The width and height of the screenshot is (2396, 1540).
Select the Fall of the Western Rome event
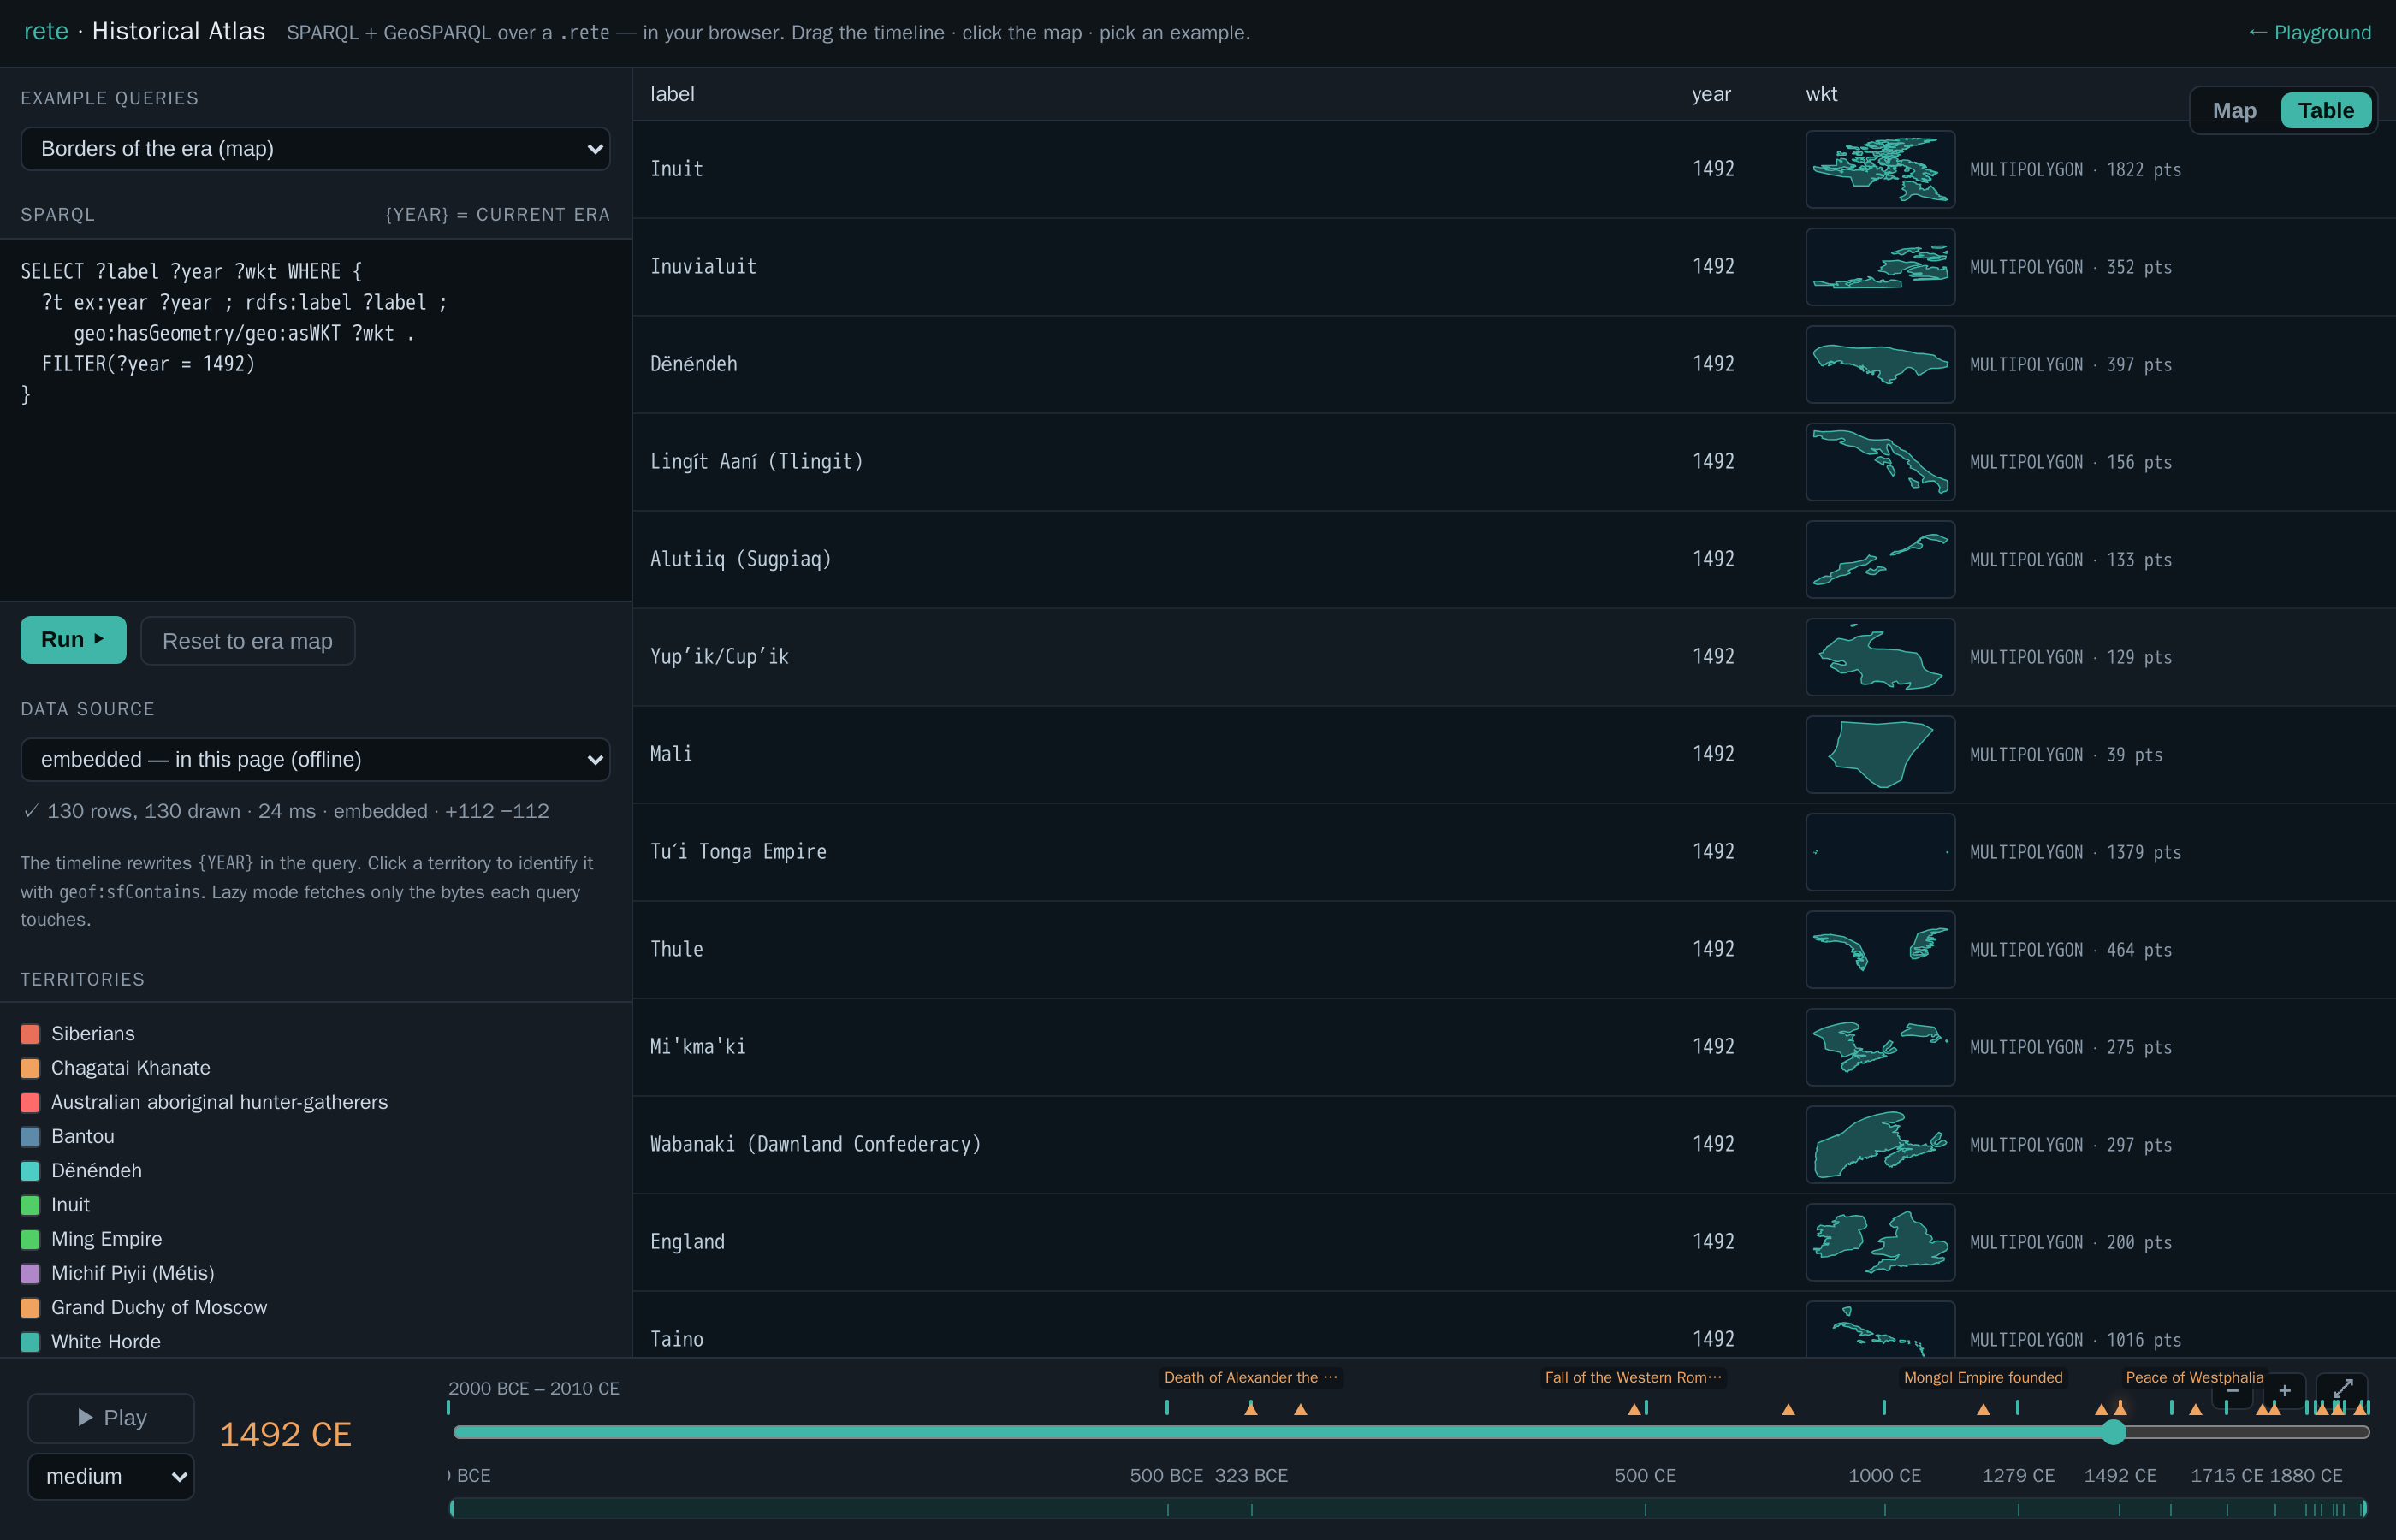point(1633,1378)
